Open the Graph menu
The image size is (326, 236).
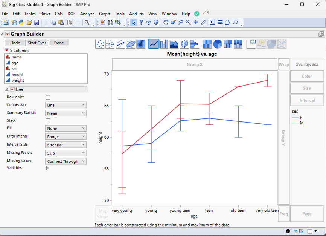(104, 14)
